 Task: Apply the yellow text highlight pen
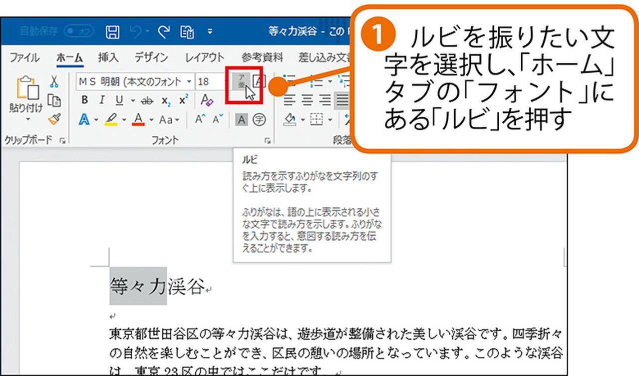click(x=110, y=120)
